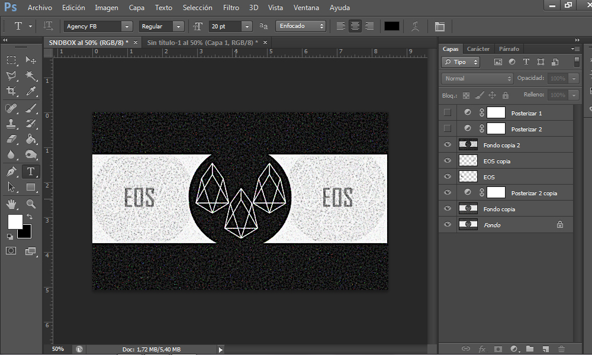Select the Zoom tool
The width and height of the screenshot is (592, 355).
coord(31,204)
